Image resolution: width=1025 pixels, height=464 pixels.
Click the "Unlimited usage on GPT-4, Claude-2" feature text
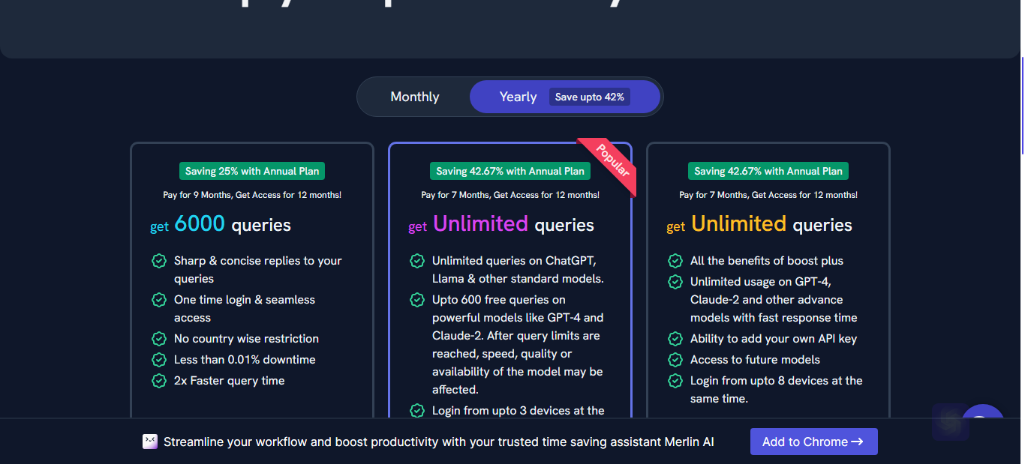pyautogui.click(x=774, y=300)
